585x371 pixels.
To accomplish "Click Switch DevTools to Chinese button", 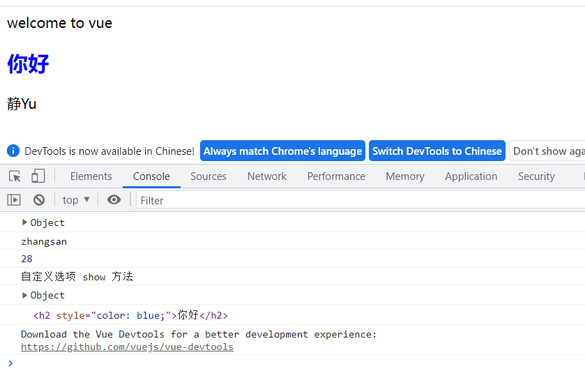I will (436, 151).
